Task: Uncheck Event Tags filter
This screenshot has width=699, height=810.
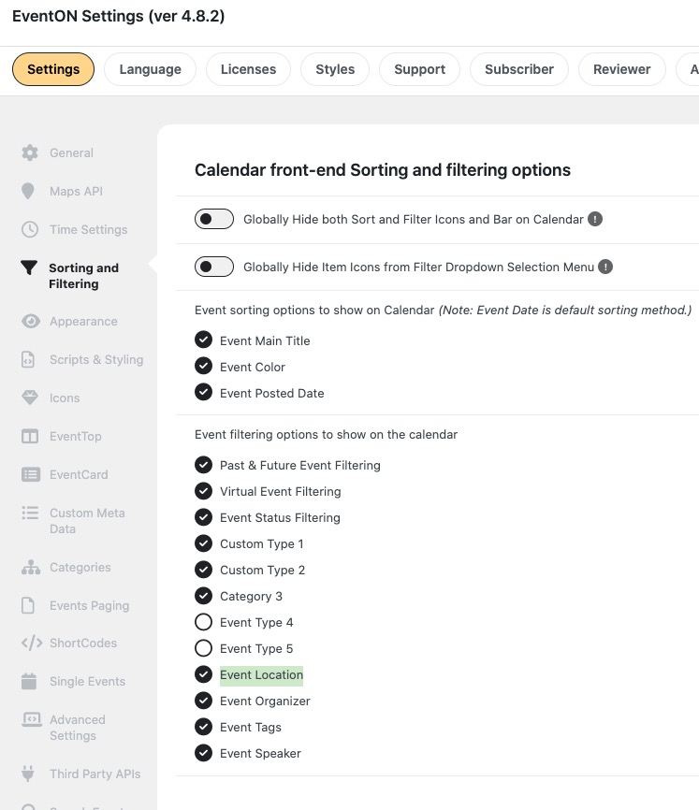Action: click(204, 727)
